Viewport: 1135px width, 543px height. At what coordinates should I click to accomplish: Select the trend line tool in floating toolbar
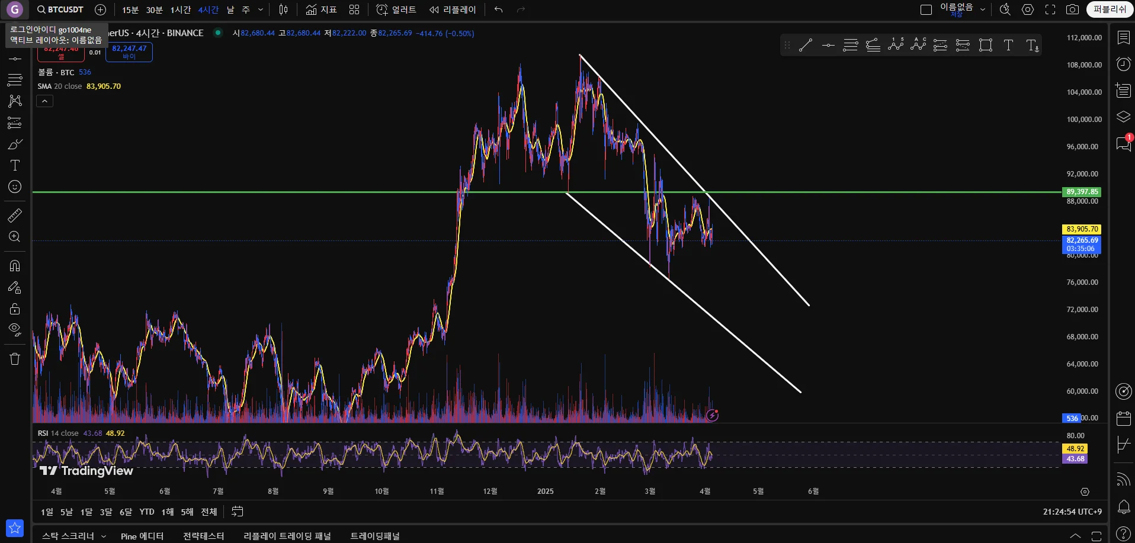805,45
